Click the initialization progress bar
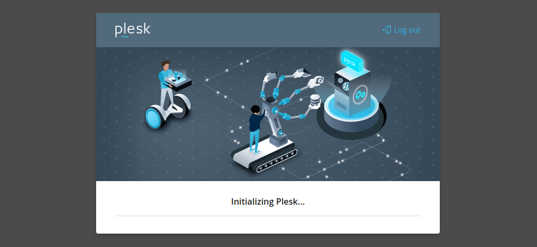Viewport: 537px width, 247px height. (268, 216)
